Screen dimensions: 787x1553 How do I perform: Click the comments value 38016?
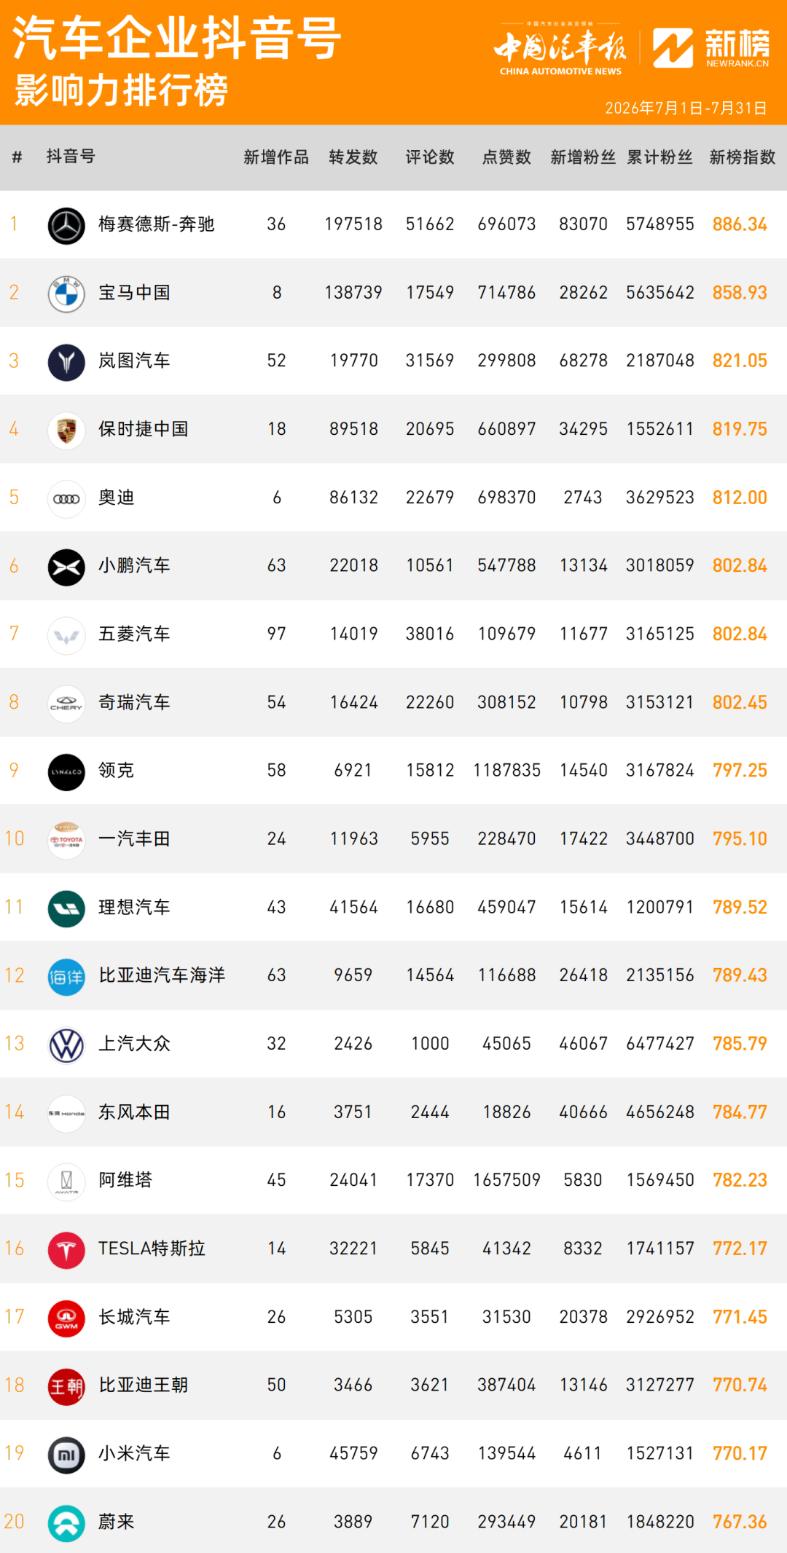[430, 634]
